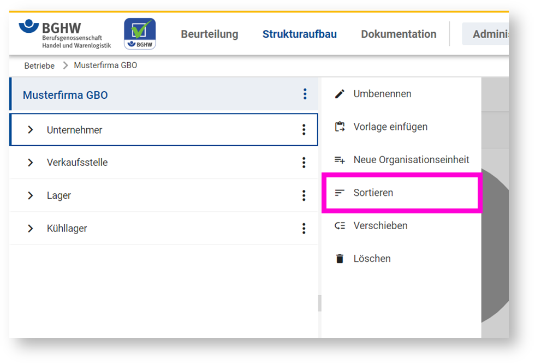Switch to the Beurteilung tab

(x=210, y=34)
